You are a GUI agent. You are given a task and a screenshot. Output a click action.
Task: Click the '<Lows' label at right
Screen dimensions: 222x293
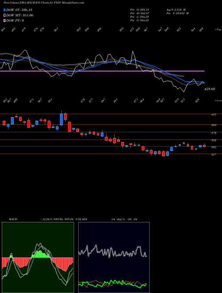tap(218, 100)
